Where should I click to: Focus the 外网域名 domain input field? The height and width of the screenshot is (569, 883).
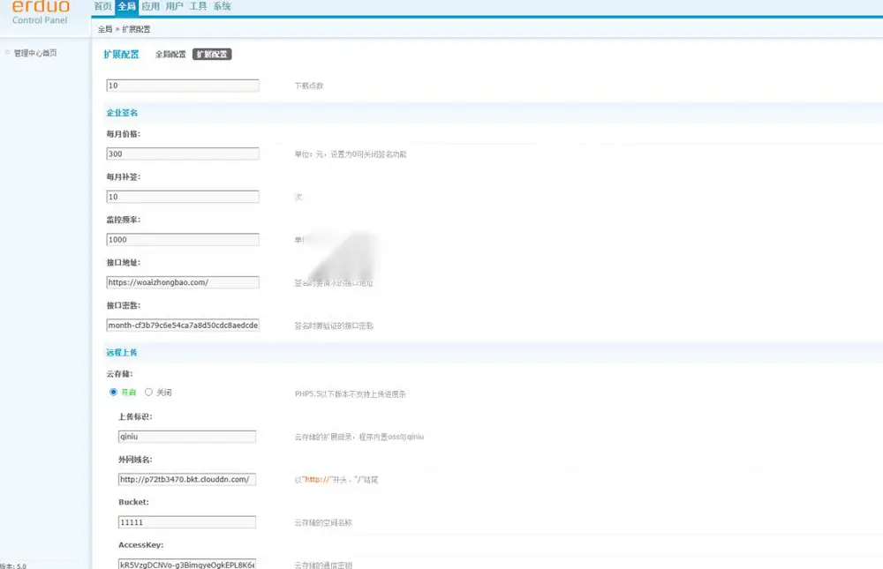click(x=187, y=479)
